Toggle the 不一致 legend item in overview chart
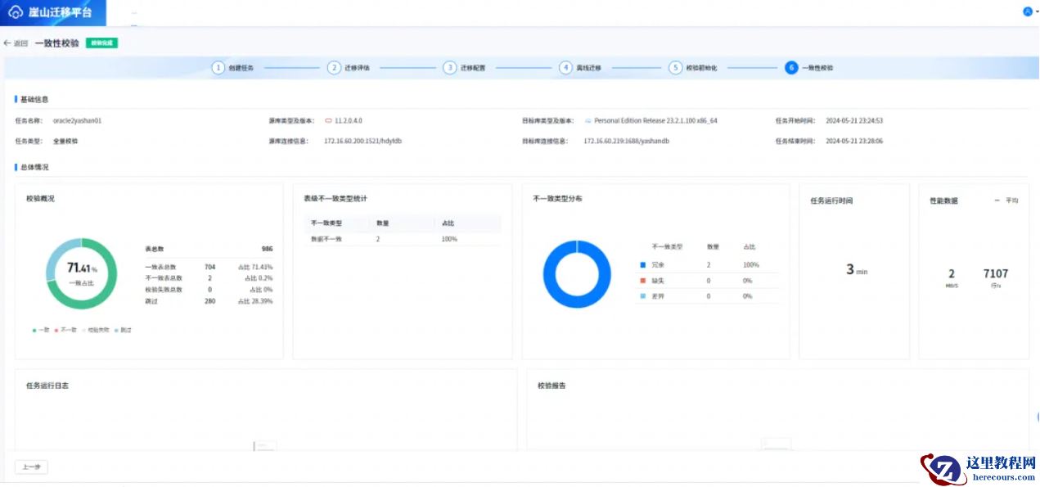1040x487 pixels. 68,330
